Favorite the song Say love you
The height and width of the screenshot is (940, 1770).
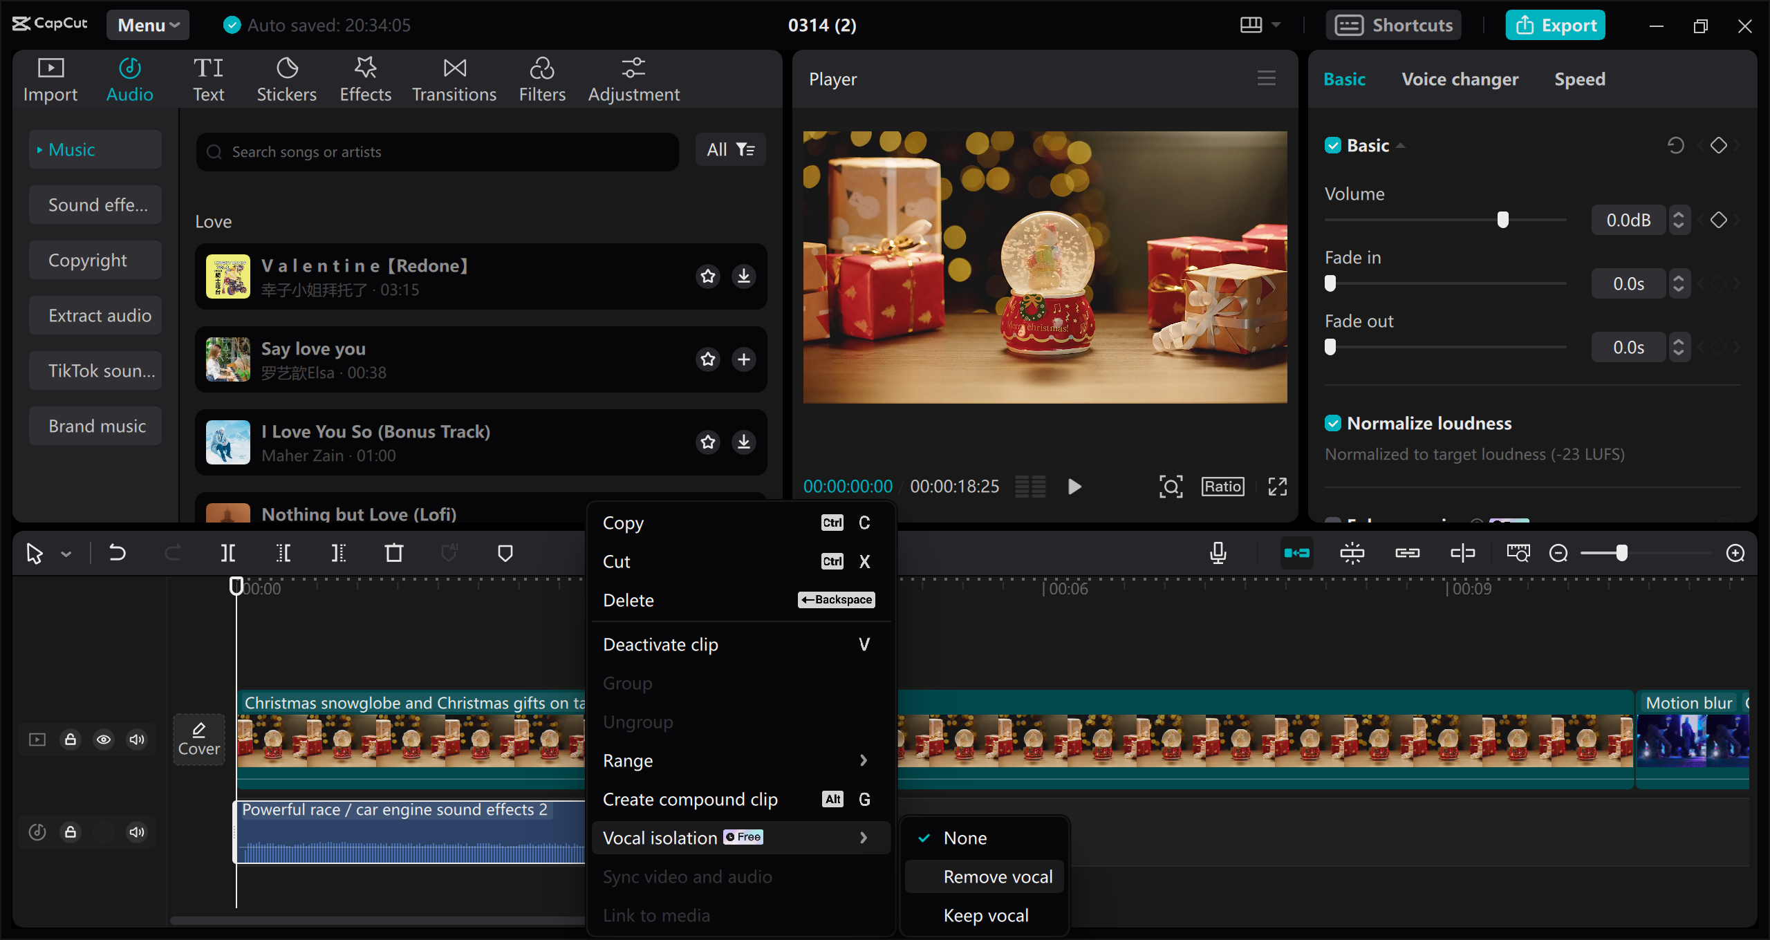(x=707, y=359)
